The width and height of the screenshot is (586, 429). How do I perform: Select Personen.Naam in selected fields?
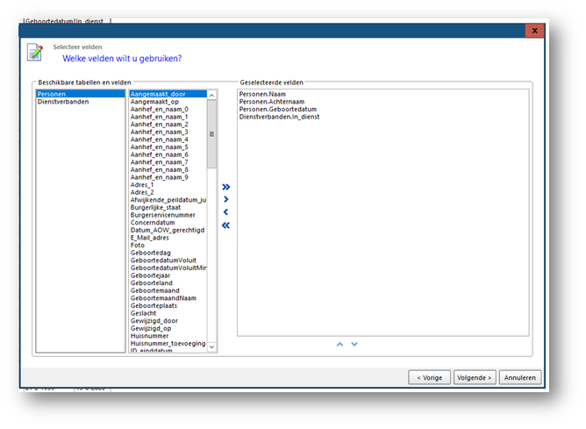tap(383, 94)
